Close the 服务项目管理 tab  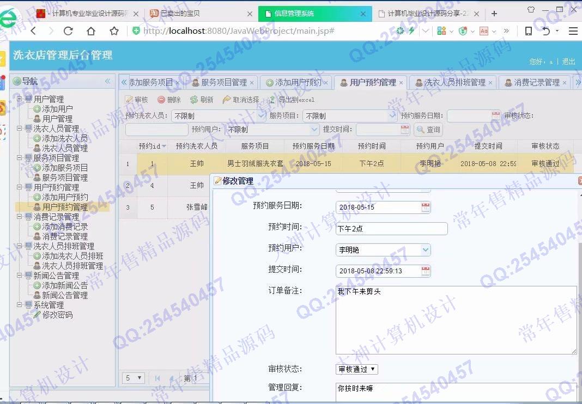coord(252,83)
